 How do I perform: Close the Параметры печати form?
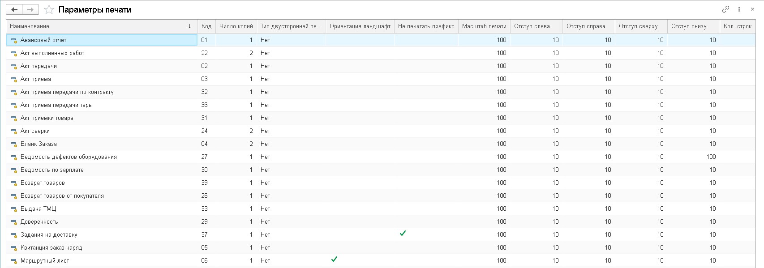click(752, 9)
